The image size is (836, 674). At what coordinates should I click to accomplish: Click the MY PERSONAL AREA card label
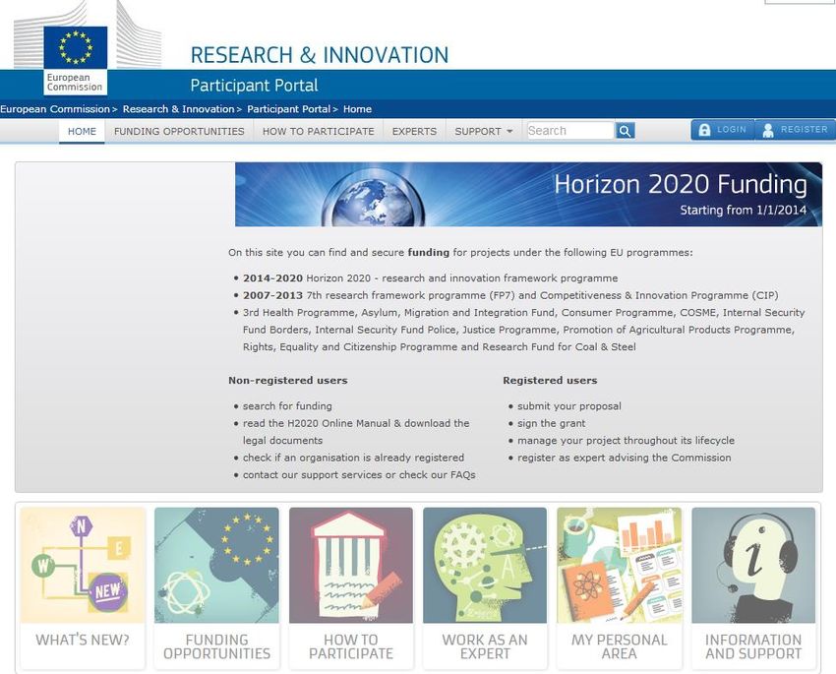619,646
